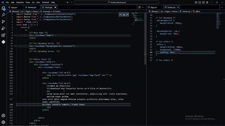Open the File menu
Image resolution: width=225 pixels, height=126 pixels.
pyautogui.click(x=7, y=2)
